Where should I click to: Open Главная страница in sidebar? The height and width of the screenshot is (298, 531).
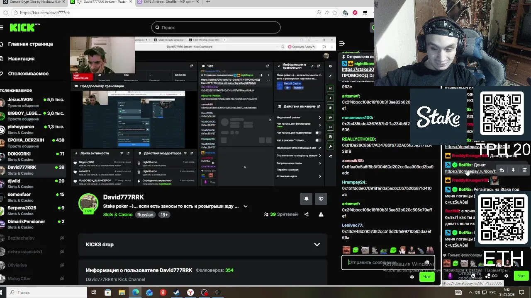(27, 44)
